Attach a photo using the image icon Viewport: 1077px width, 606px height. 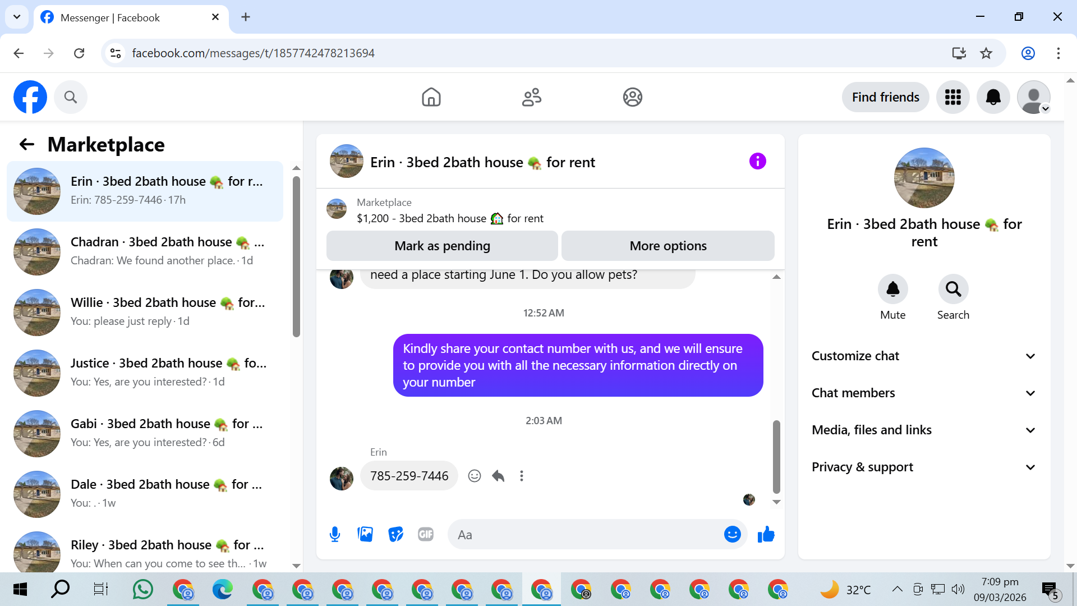click(365, 534)
